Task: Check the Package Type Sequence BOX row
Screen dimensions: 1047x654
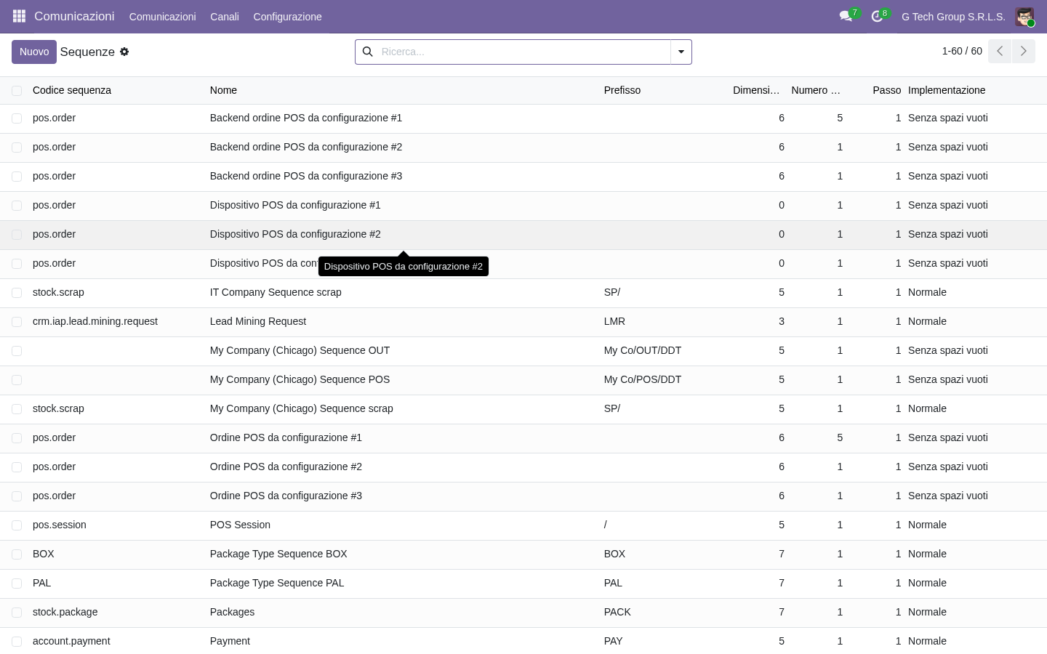Action: tap(17, 554)
